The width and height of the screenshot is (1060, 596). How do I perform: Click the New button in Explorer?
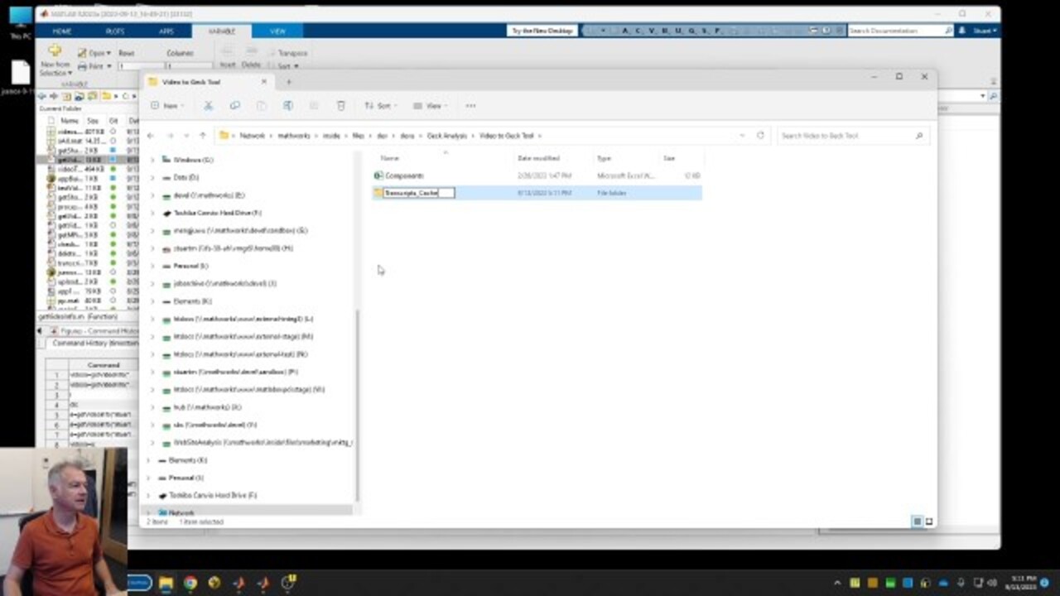(165, 106)
